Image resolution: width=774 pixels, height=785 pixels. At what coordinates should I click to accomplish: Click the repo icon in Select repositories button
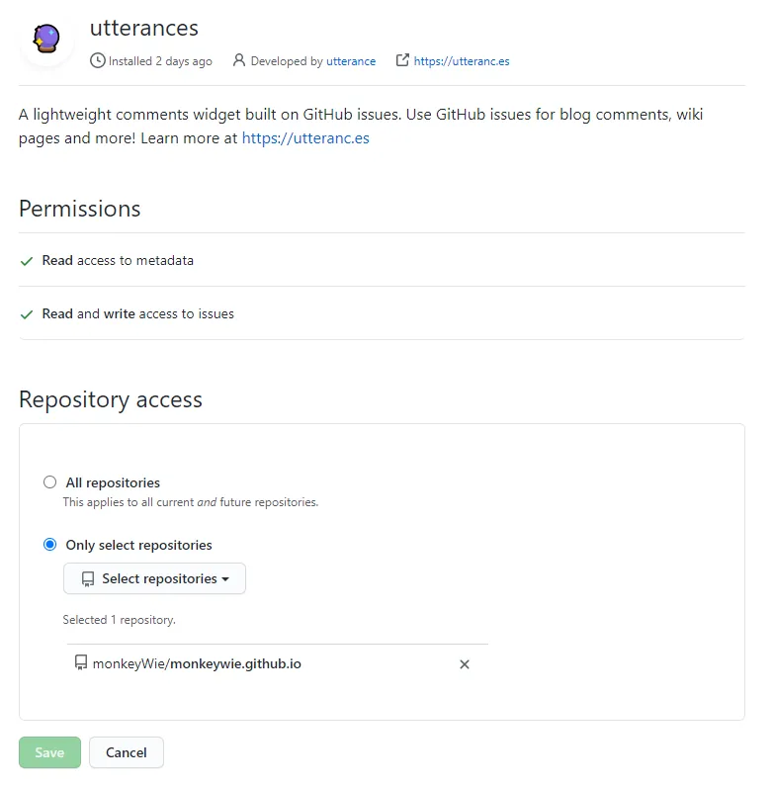pyautogui.click(x=88, y=579)
